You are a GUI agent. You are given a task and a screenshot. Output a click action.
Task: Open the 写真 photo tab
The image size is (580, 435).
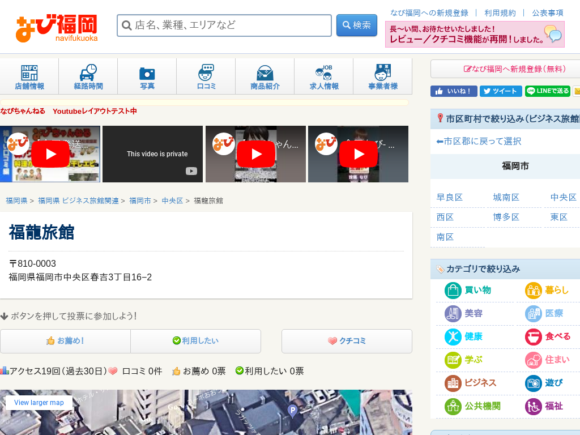click(x=147, y=76)
